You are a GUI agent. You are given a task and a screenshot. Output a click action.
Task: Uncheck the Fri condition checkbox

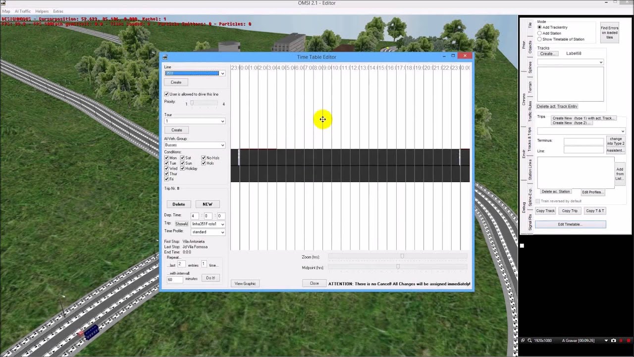(166, 179)
